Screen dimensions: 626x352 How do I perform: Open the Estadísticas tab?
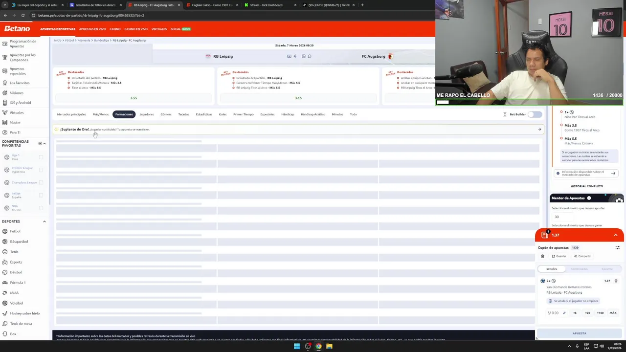click(x=204, y=114)
